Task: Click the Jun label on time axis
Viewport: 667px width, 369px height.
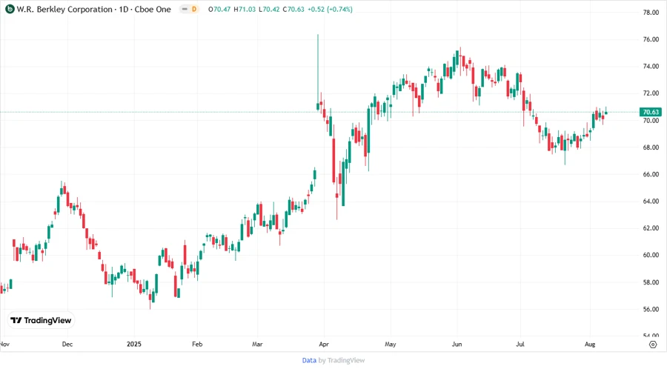Action: tap(457, 344)
